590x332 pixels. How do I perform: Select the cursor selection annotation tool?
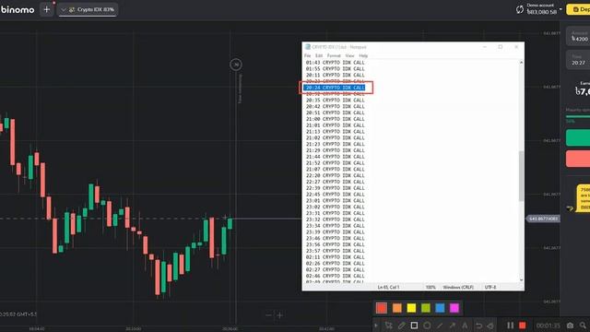click(388, 326)
